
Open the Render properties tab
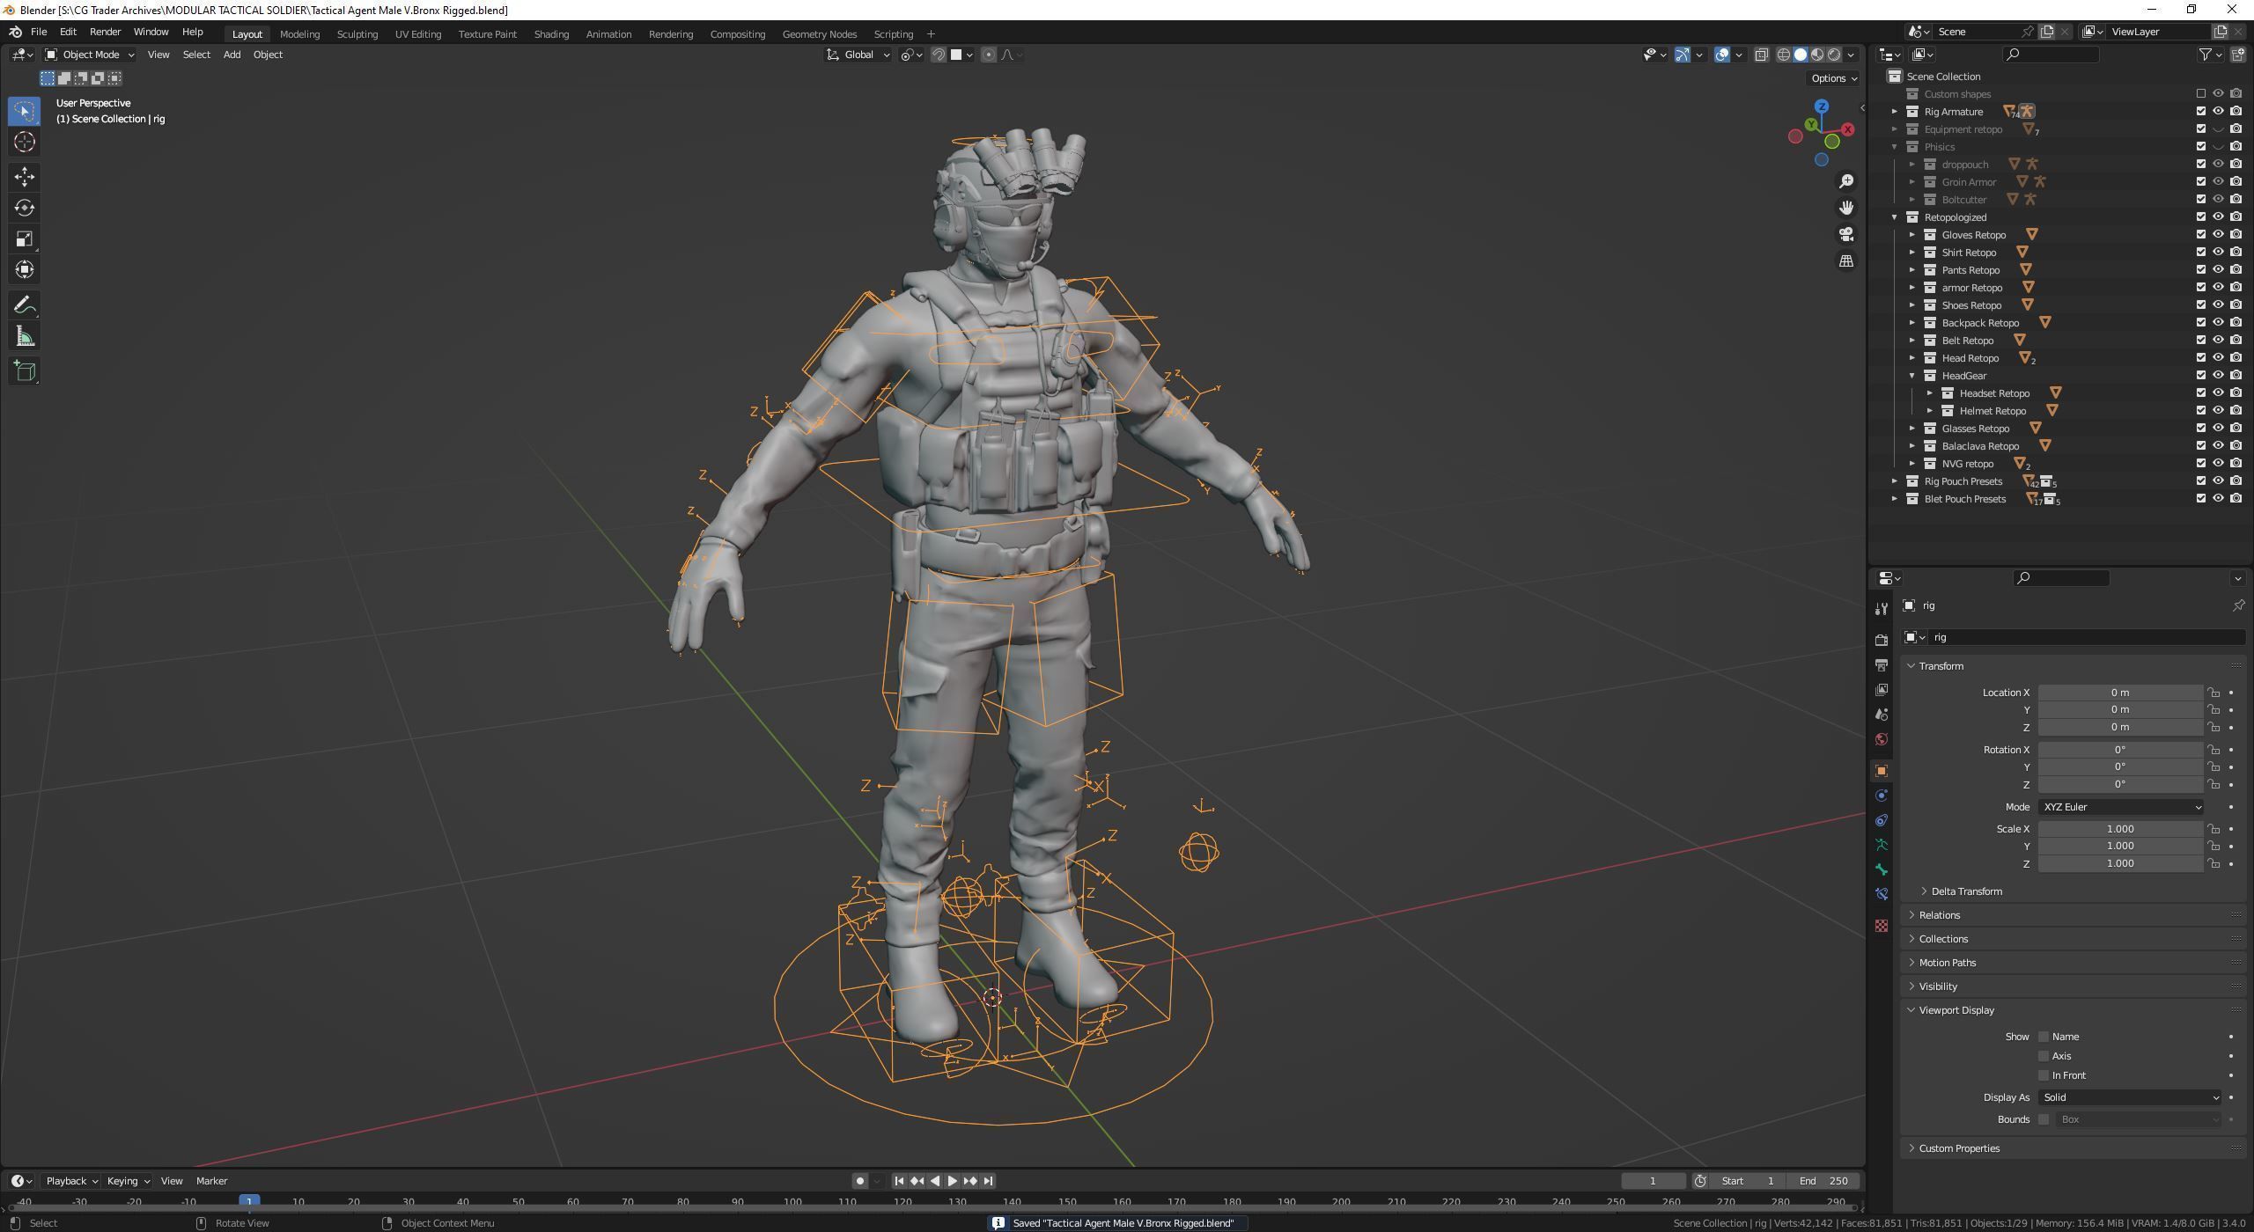(1882, 640)
